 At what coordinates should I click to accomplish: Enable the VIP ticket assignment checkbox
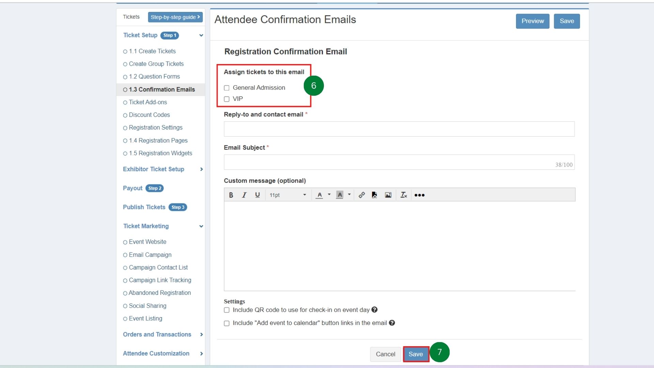[227, 99]
